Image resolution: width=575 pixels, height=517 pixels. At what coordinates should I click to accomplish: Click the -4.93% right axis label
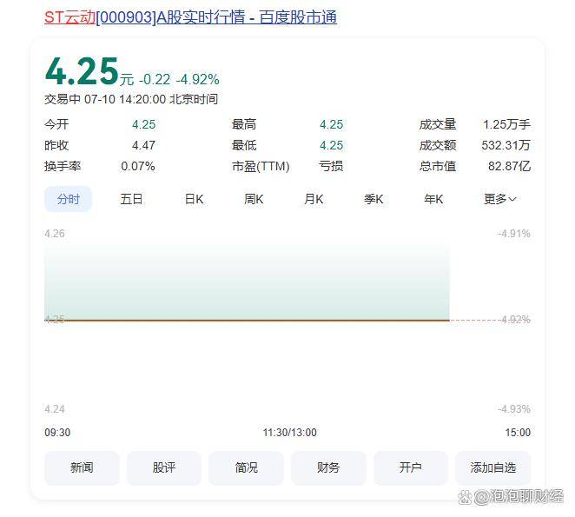coord(514,408)
